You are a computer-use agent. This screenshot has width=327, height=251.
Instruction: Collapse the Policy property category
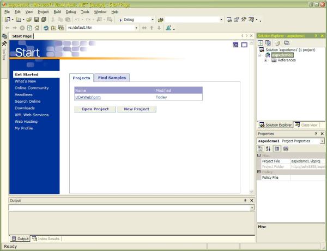[259, 172]
